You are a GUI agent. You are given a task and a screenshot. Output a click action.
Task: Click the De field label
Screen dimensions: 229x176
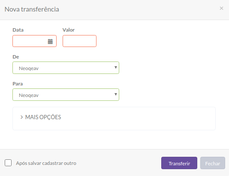[16, 57]
